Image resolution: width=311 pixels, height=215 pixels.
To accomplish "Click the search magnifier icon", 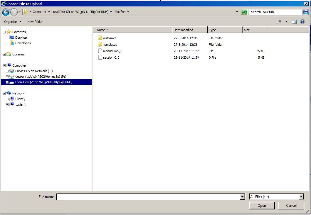I will [x=305, y=12].
